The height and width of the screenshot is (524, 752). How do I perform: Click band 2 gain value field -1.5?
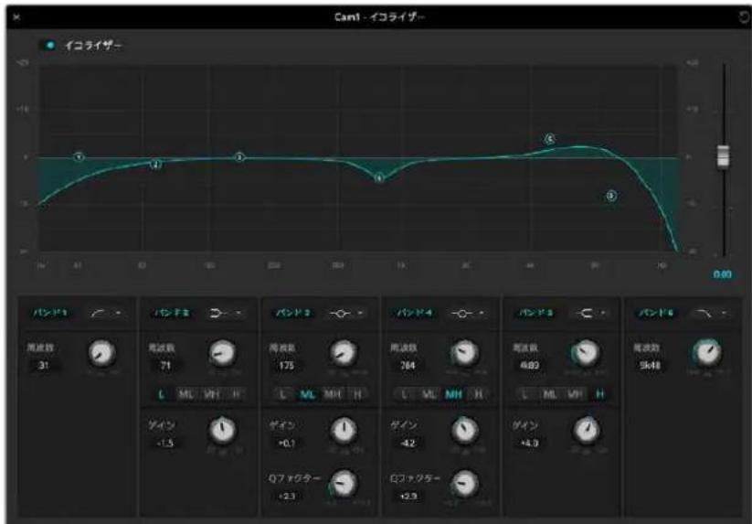click(x=165, y=443)
